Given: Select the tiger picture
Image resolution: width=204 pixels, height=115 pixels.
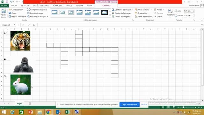Looking at the screenshot, I should [20, 41].
